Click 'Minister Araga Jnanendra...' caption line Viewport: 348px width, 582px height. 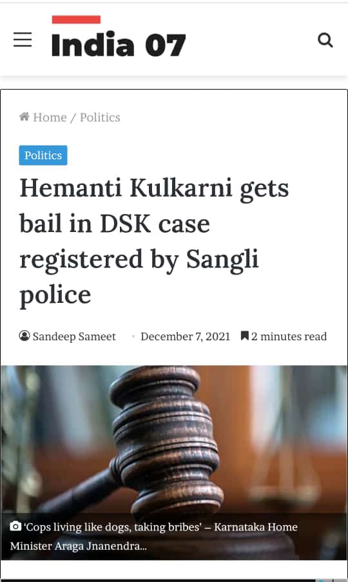click(78, 546)
